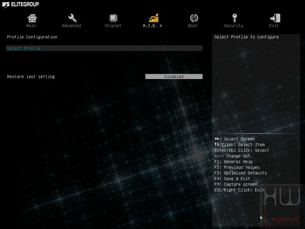Click the 'Enter/Dbl Click: Select' line

pyautogui.click(x=242, y=150)
